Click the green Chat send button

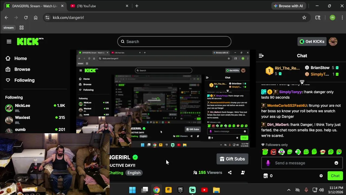tap(335, 176)
